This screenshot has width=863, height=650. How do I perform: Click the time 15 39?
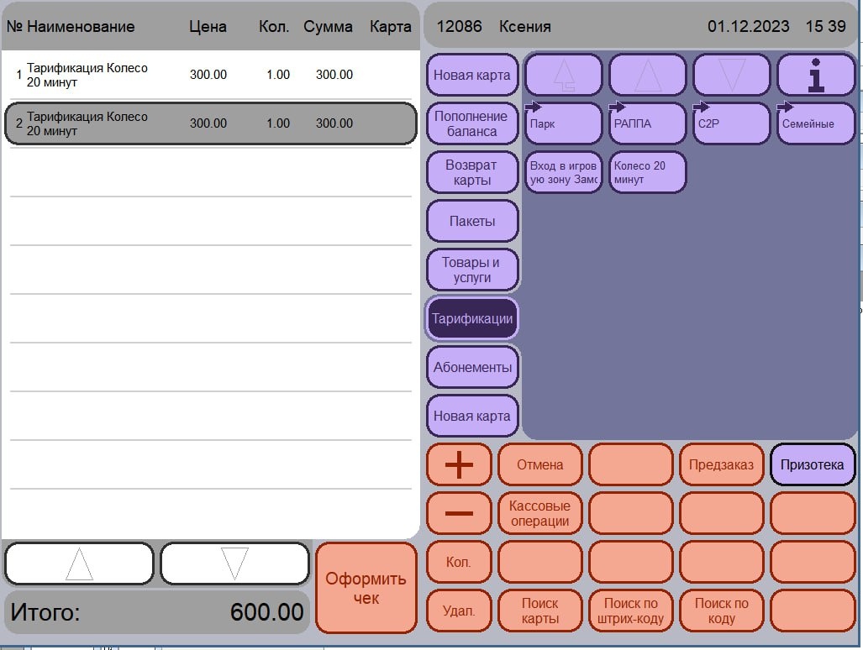[x=825, y=26]
